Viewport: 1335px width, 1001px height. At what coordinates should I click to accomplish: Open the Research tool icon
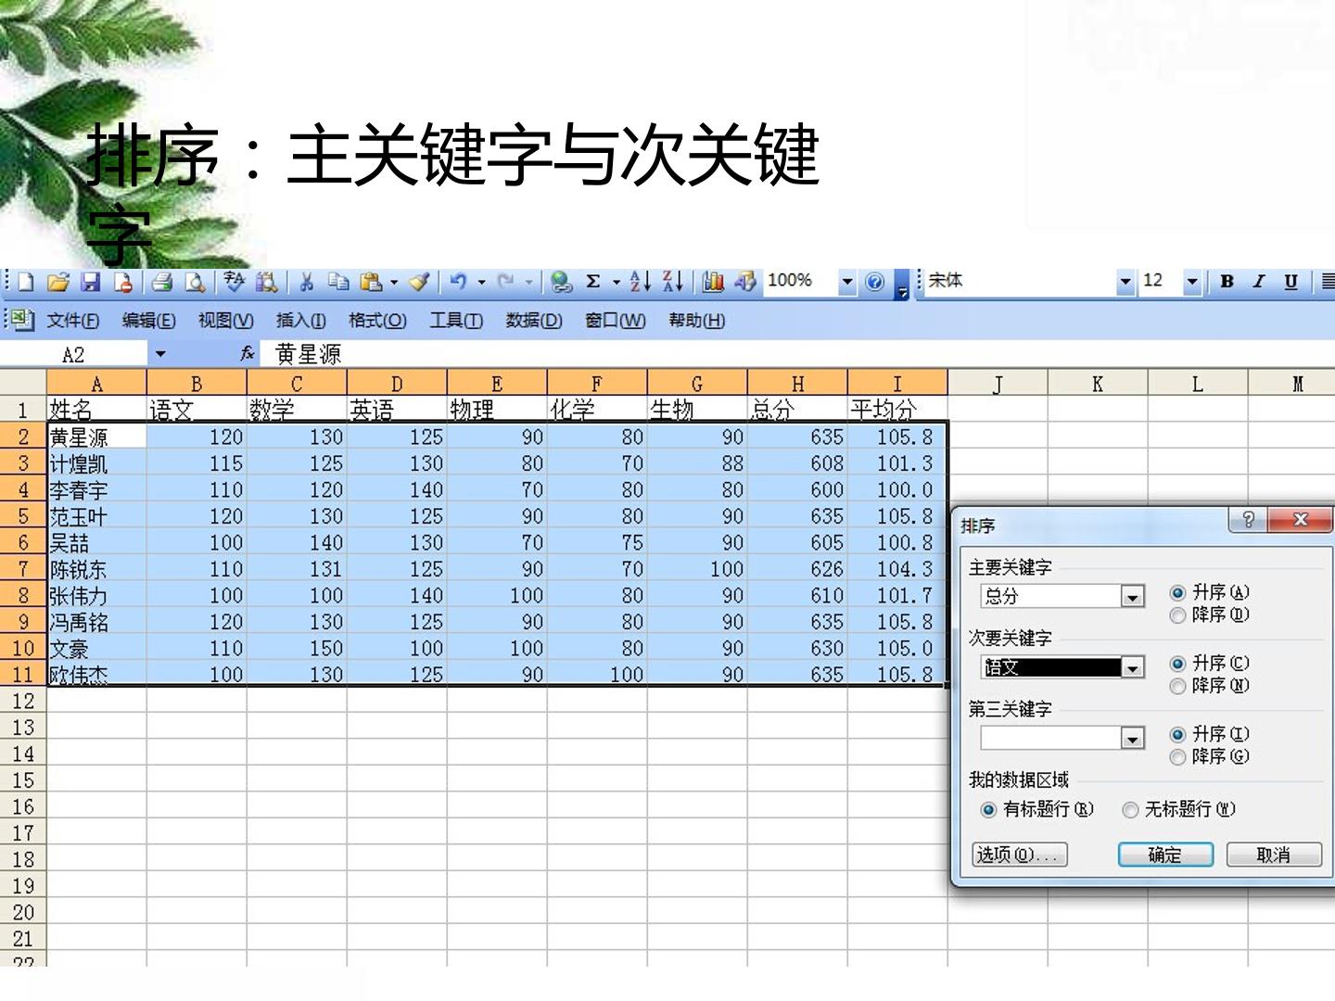(x=267, y=282)
